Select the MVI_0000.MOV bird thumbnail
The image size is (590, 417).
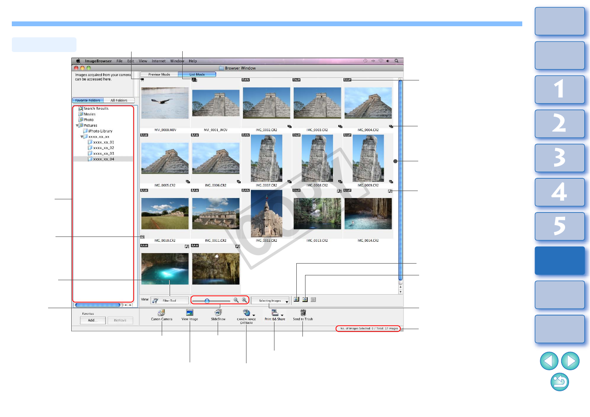165,103
